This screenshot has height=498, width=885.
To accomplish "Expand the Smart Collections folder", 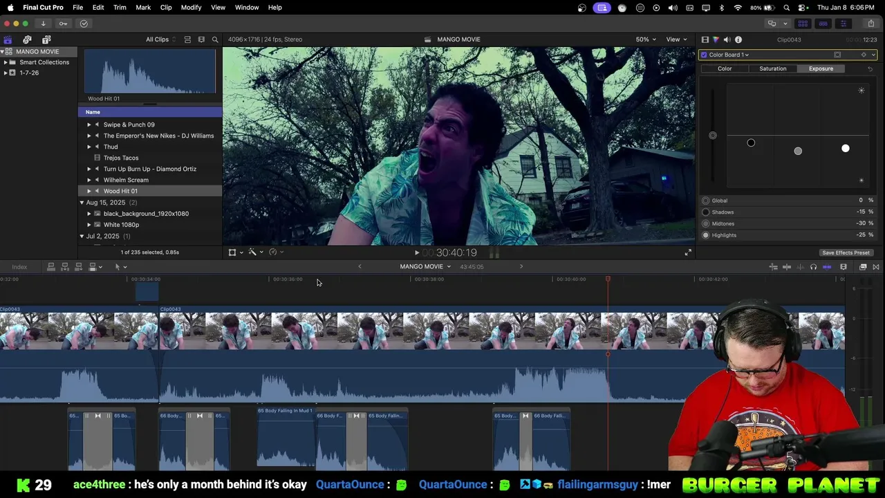I will tap(6, 62).
